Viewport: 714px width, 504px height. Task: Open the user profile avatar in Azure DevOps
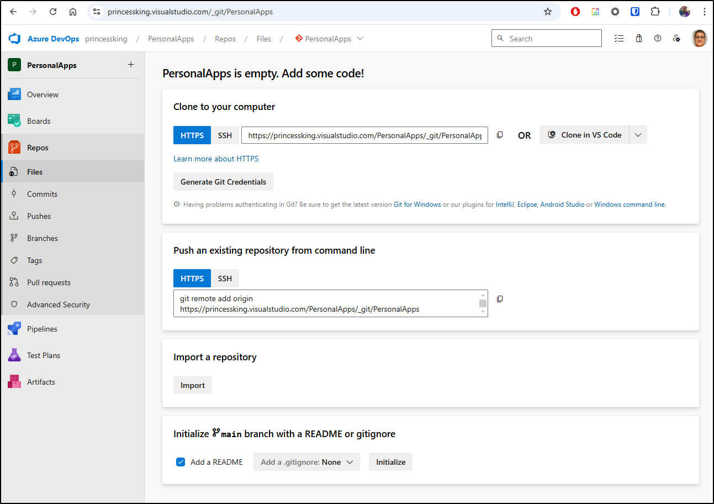tap(699, 39)
